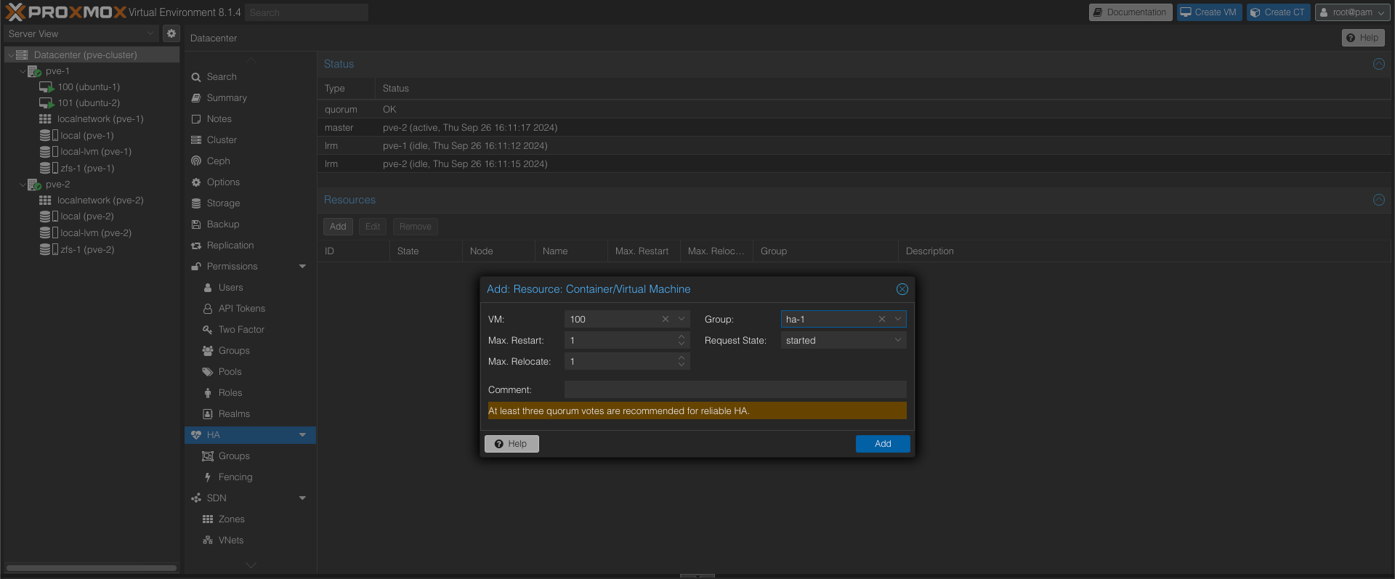Select VM 100 (ubuntu-1) in tree

89,86
